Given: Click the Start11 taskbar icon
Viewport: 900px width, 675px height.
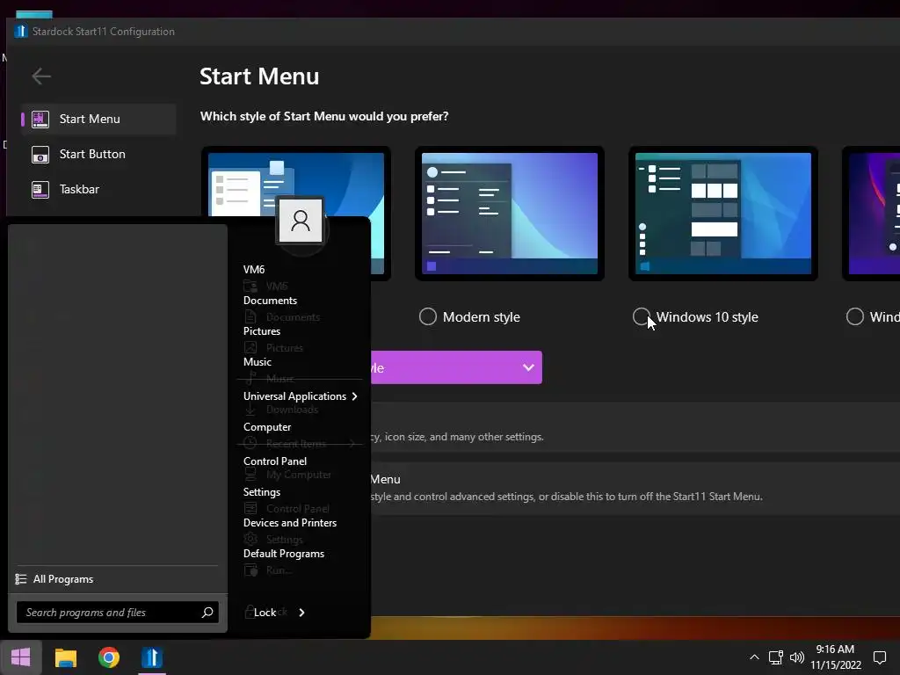Looking at the screenshot, I should pos(152,657).
